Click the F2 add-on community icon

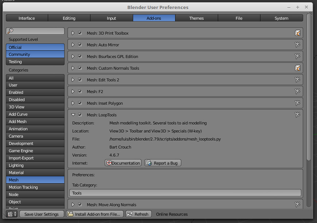pos(298,92)
